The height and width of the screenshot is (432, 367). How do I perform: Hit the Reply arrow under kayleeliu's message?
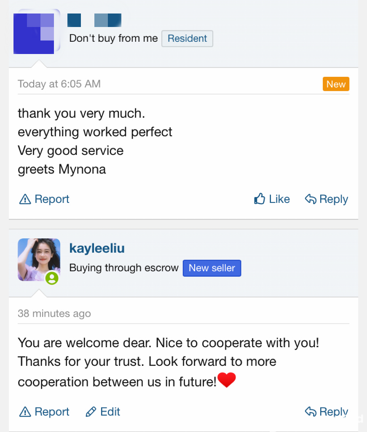tap(311, 412)
